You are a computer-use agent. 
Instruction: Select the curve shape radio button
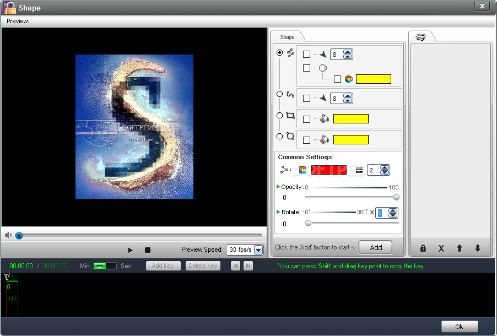[x=279, y=94]
